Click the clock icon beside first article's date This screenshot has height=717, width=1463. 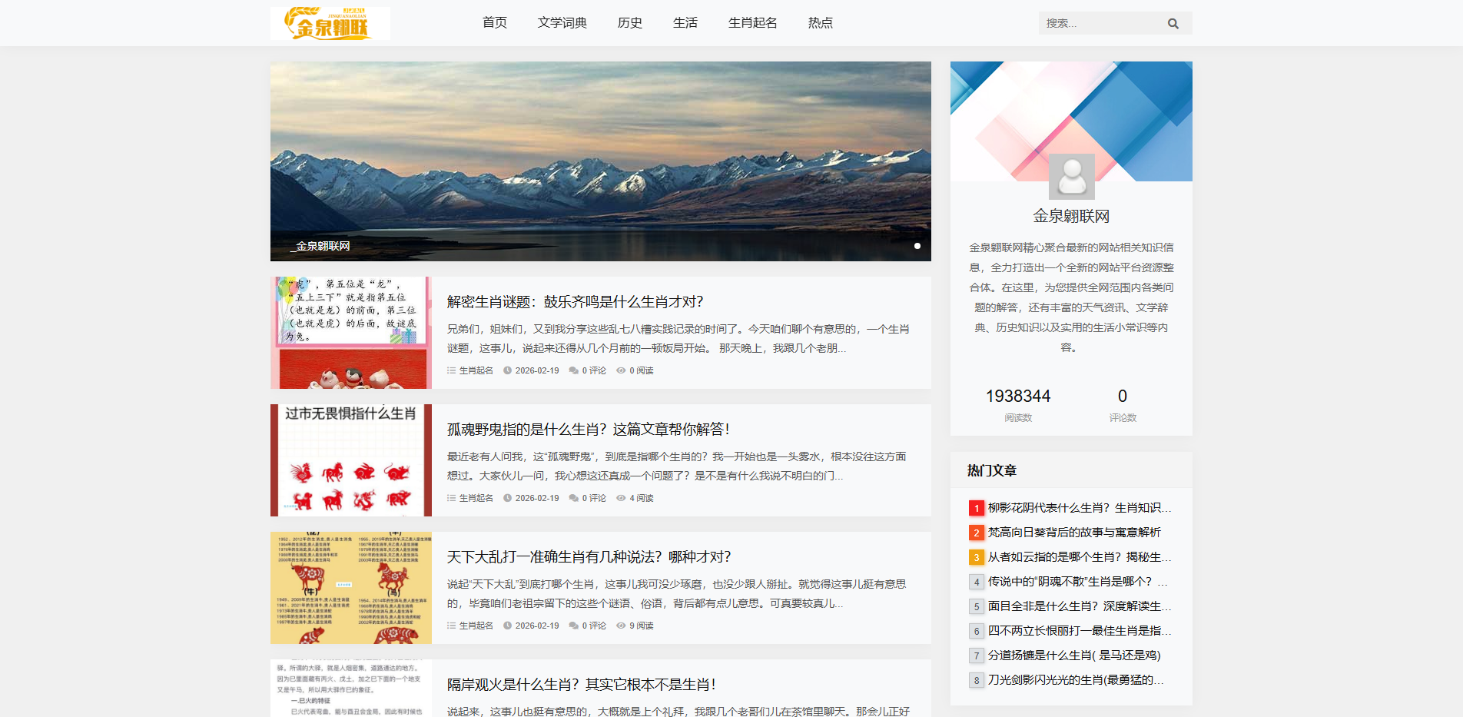[506, 370]
